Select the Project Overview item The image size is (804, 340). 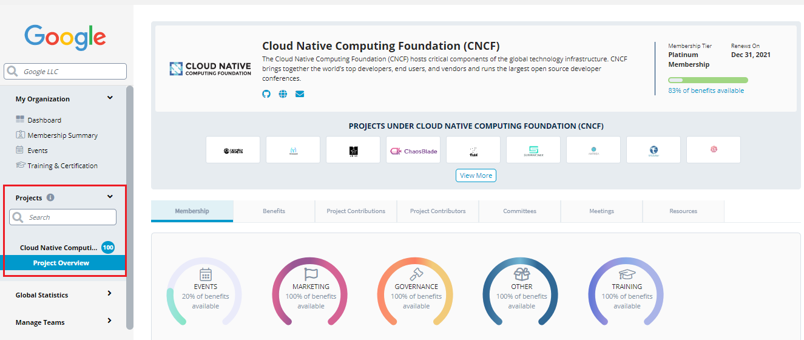tap(63, 263)
